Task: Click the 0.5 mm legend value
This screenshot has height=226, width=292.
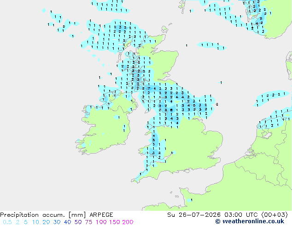Action: 7,222
